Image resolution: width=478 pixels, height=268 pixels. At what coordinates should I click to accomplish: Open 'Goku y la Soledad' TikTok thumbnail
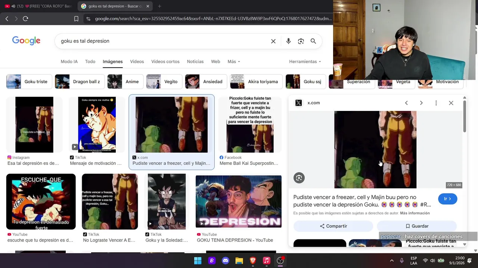167,202
